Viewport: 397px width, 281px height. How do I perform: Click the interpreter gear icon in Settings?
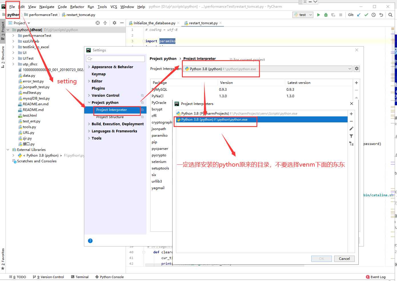(x=356, y=68)
